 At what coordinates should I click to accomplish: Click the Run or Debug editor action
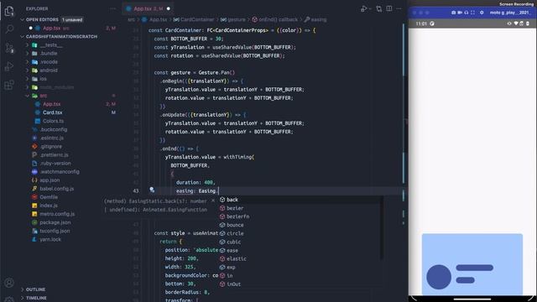pyautogui.click(x=364, y=8)
